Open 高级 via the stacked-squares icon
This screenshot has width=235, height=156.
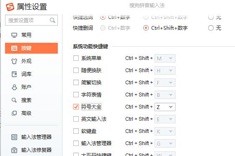(14, 113)
